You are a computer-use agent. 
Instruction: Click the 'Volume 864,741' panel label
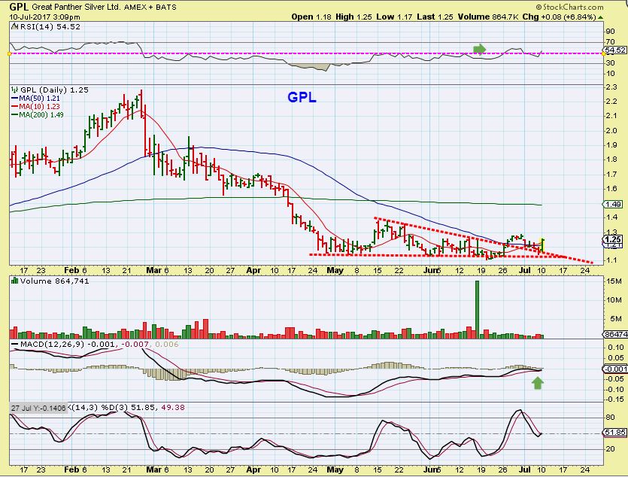(x=54, y=281)
